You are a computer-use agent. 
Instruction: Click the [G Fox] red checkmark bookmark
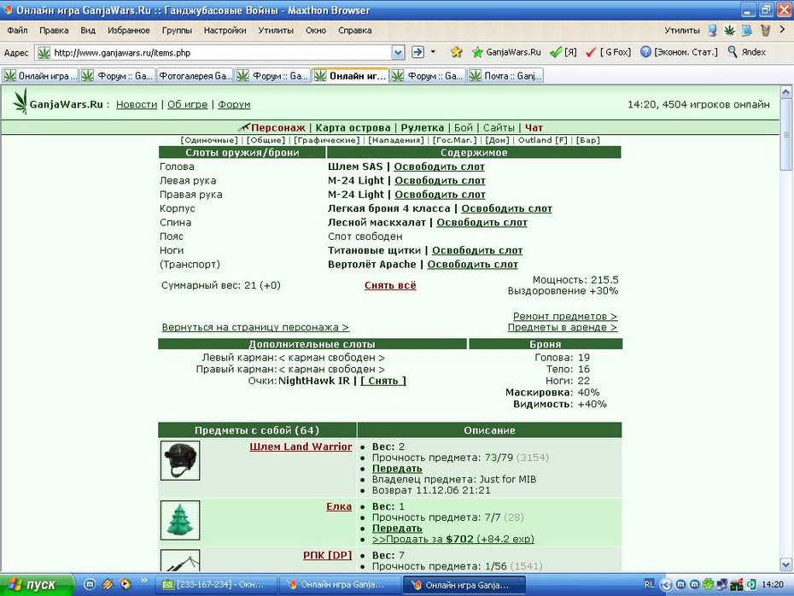pyautogui.click(x=608, y=52)
